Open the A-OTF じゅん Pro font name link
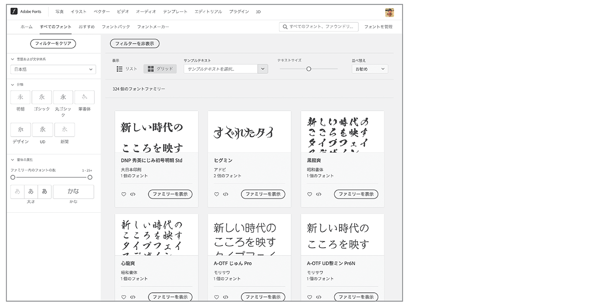Screen dimensions: 592x306 (x=233, y=263)
